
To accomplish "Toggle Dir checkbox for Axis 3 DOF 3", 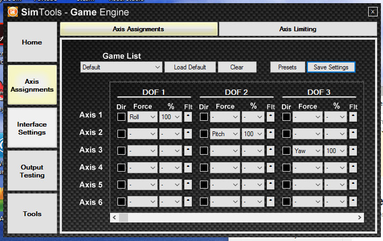I will (287, 151).
